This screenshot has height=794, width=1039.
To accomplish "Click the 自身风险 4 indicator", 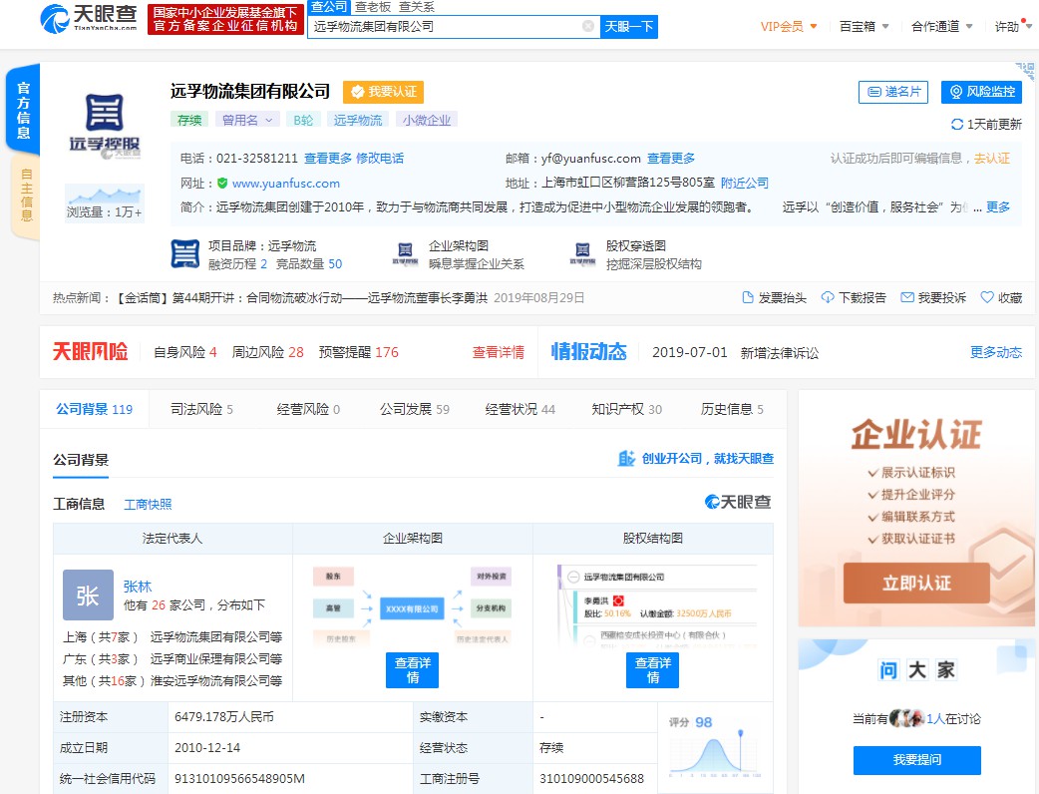I will [x=184, y=352].
